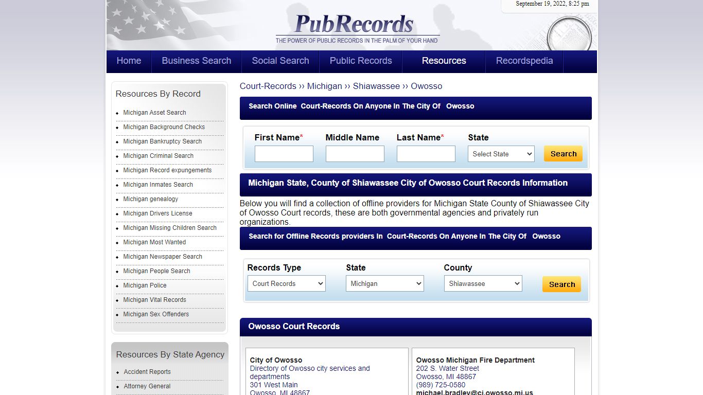703x395 pixels.
Task: Focus the First Name input field
Action: 284,154
